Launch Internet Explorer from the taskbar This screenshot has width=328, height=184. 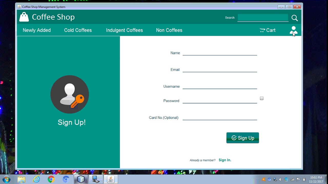pyautogui.click(x=36, y=180)
